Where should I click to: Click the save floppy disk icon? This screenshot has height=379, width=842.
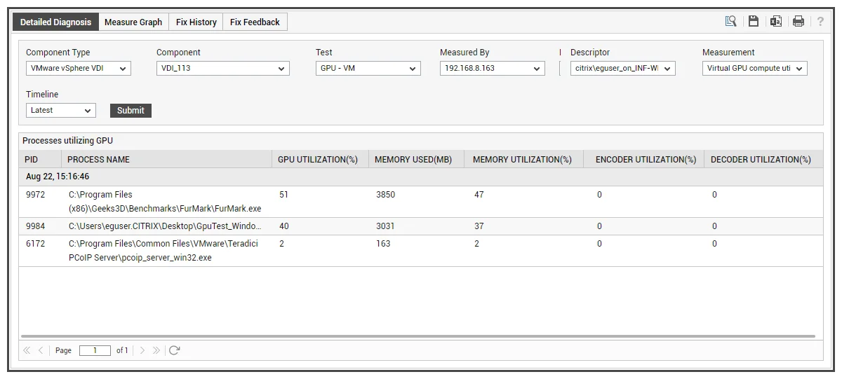click(753, 22)
